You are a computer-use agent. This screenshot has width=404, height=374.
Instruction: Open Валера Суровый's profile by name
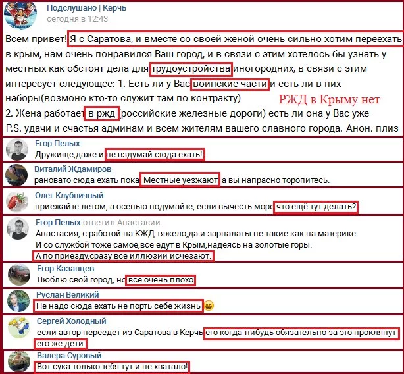click(69, 356)
